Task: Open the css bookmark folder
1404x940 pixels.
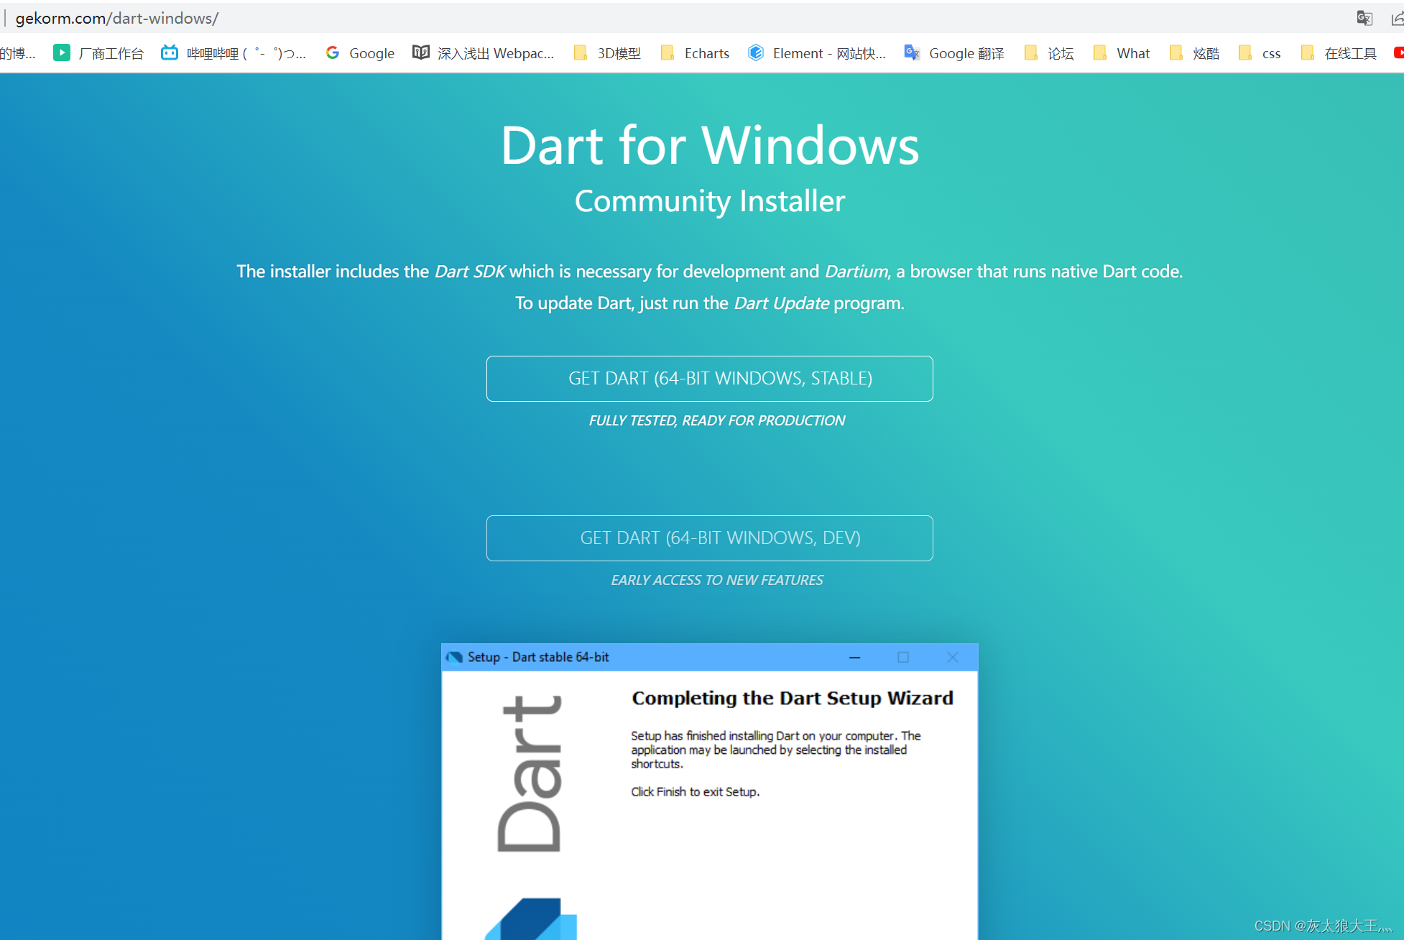Action: pos(1260,53)
